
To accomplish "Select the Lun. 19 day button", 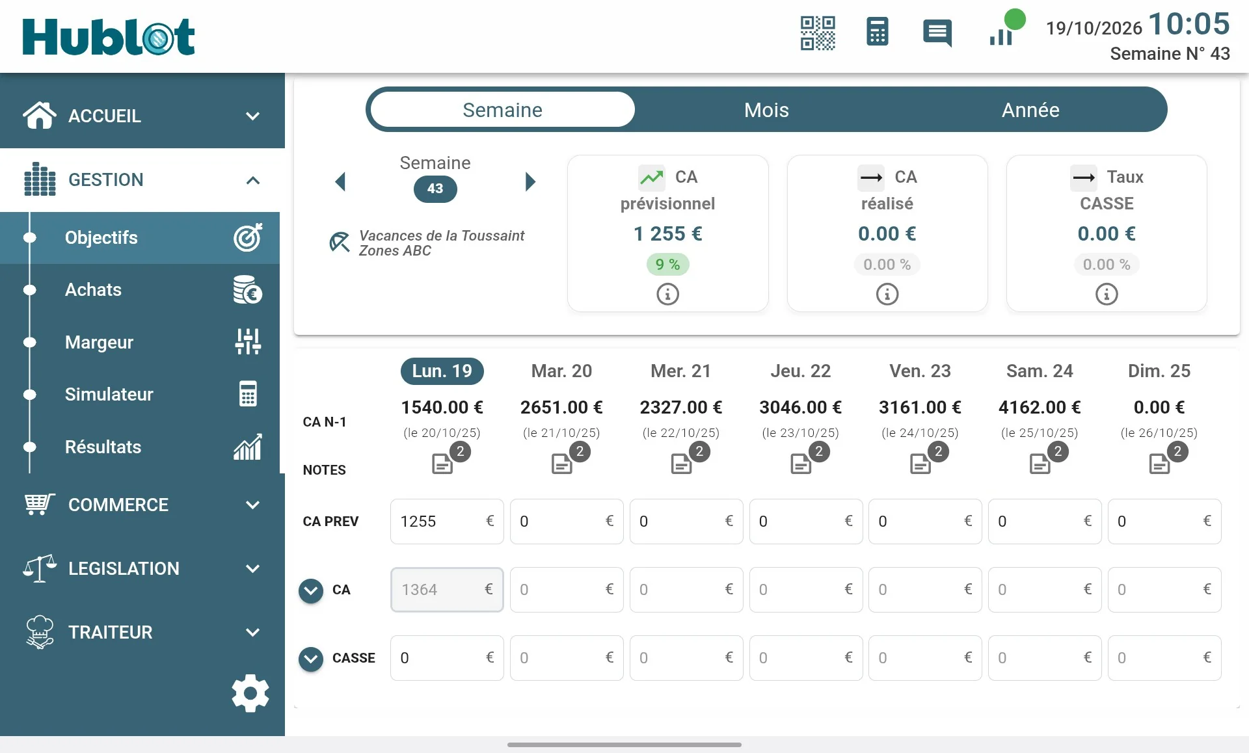I will point(442,371).
